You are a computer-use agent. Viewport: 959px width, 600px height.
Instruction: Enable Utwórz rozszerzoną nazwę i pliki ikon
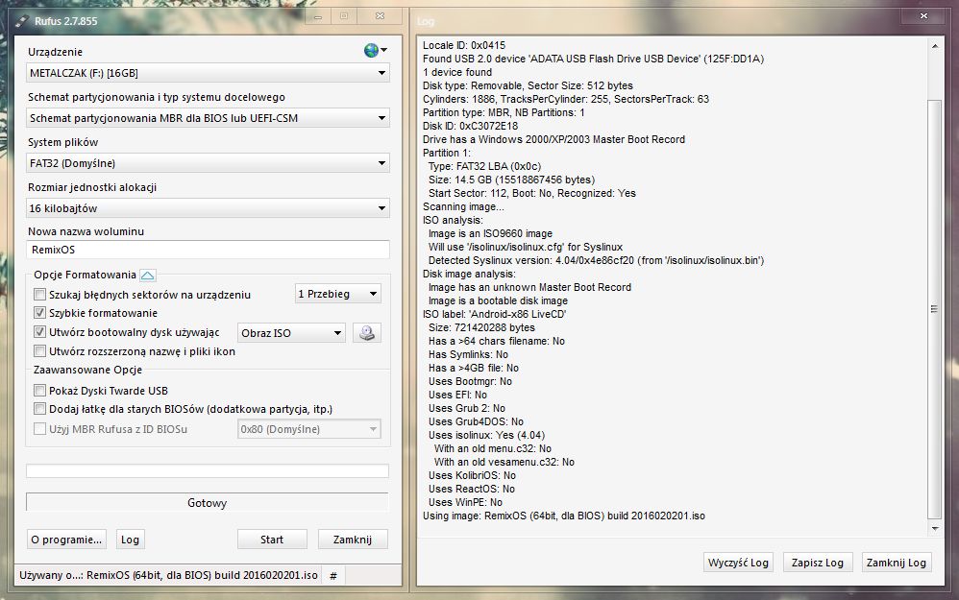tap(39, 351)
